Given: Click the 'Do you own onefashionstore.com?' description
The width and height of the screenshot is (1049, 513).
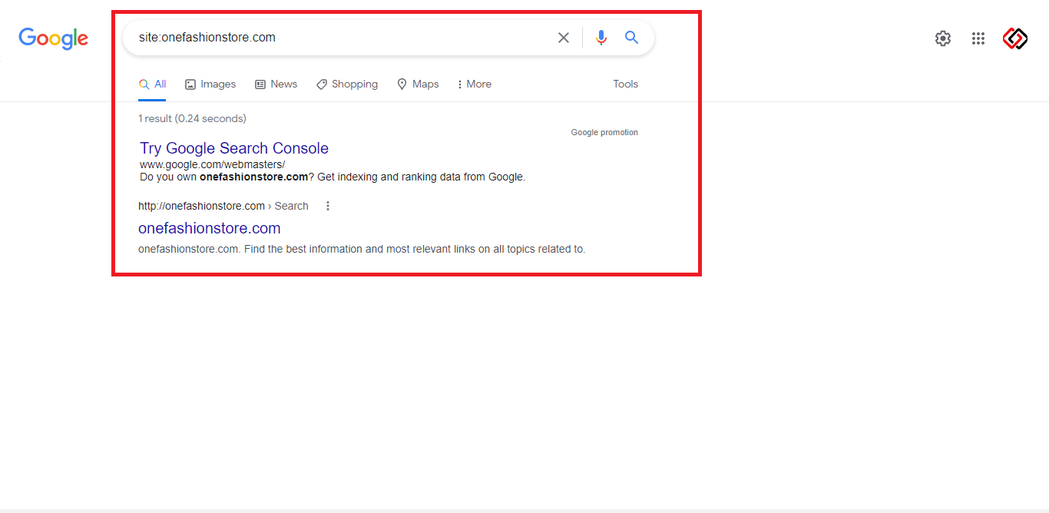Looking at the screenshot, I should click(333, 177).
